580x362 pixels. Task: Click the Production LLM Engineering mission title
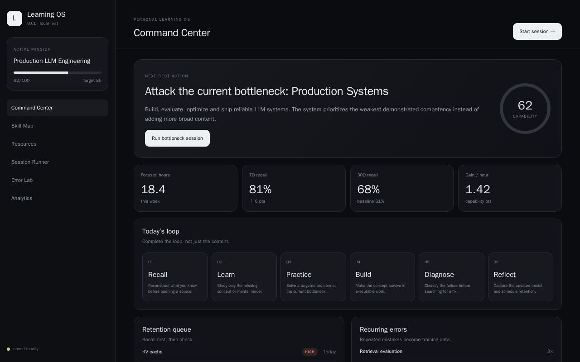[x=52, y=61]
